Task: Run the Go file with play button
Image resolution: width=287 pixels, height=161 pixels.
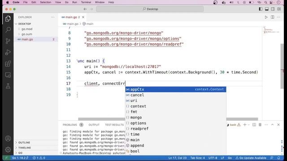Action: (x=266, y=17)
